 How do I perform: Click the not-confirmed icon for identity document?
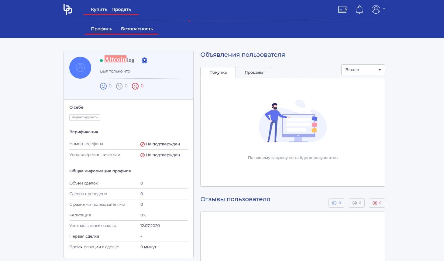click(142, 155)
